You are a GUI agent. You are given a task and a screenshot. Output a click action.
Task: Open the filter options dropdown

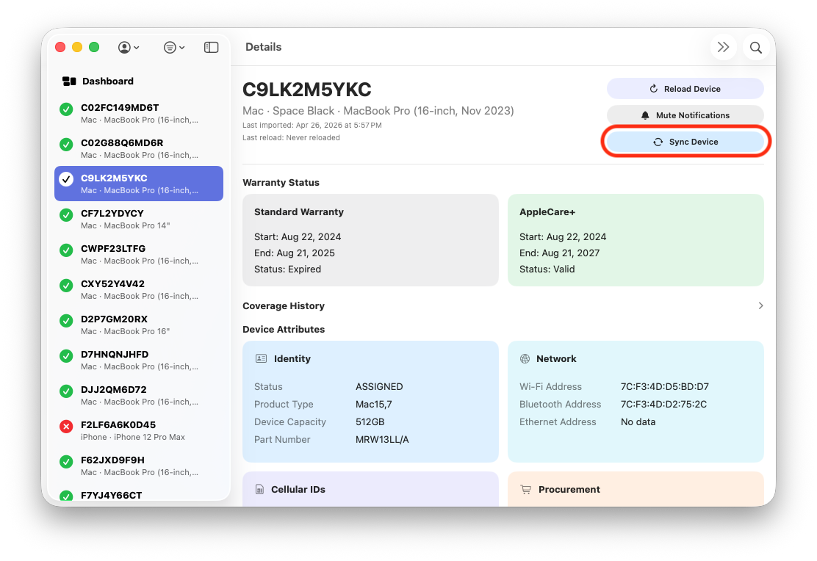tap(173, 48)
